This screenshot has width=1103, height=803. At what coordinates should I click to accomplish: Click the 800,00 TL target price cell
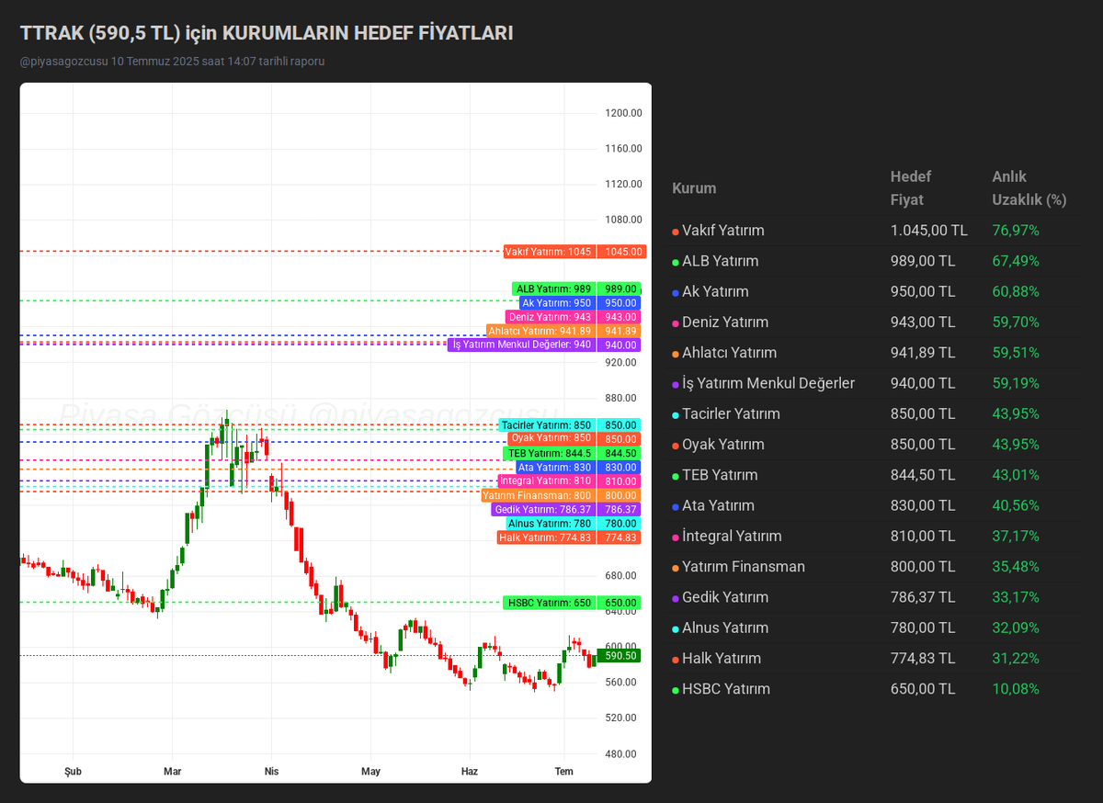pos(923,567)
